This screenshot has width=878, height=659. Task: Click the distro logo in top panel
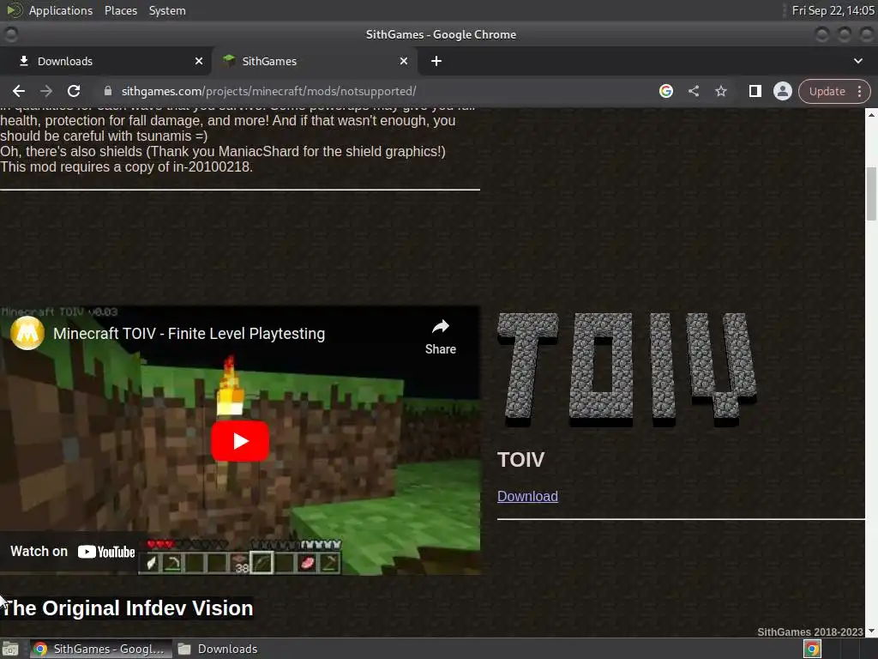pos(14,10)
